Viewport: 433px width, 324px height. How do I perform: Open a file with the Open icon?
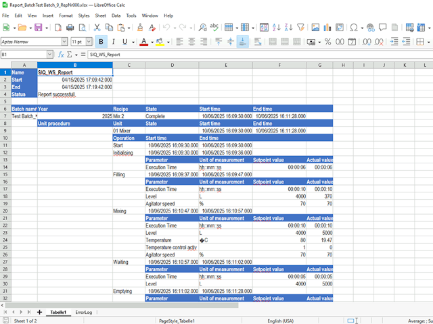22,27
